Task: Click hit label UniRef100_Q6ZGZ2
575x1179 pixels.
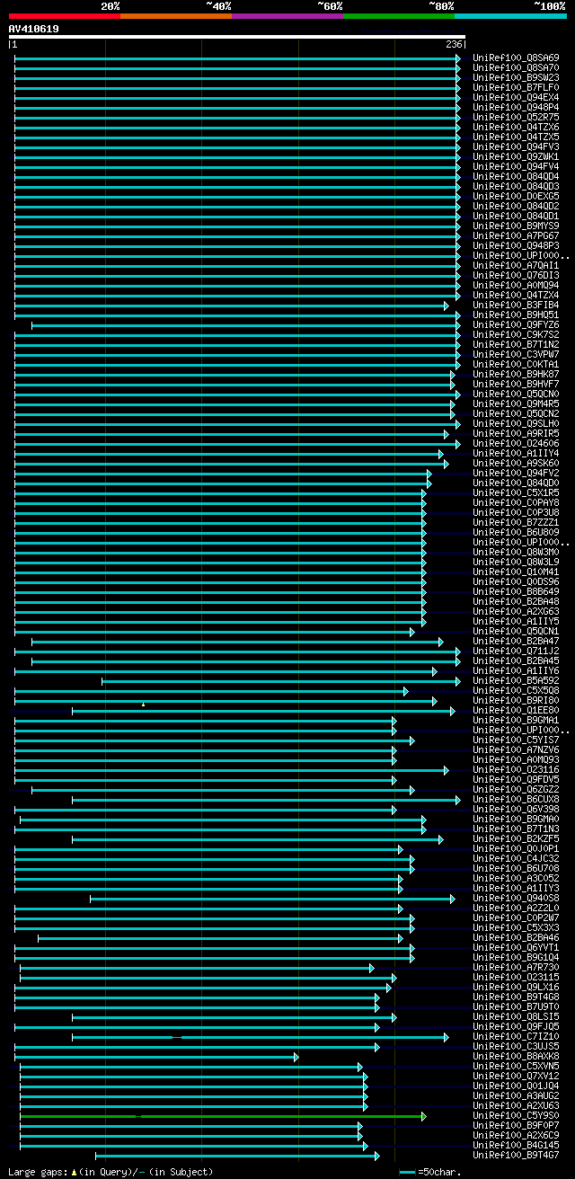Action: pyautogui.click(x=516, y=789)
